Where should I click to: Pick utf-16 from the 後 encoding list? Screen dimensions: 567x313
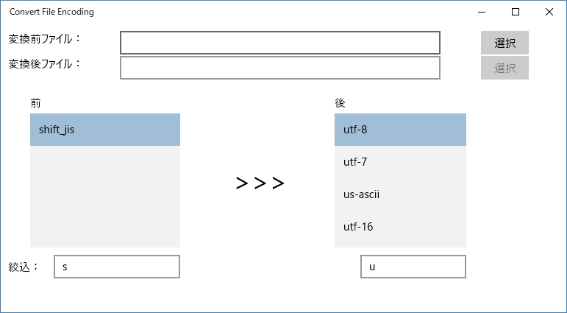[x=400, y=227]
